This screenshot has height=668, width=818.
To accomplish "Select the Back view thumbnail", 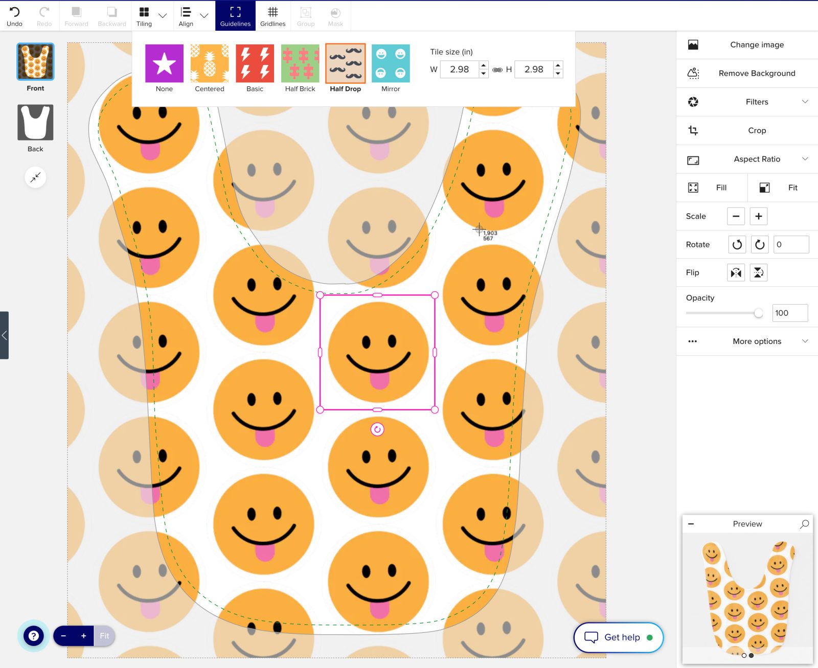I will [35, 123].
